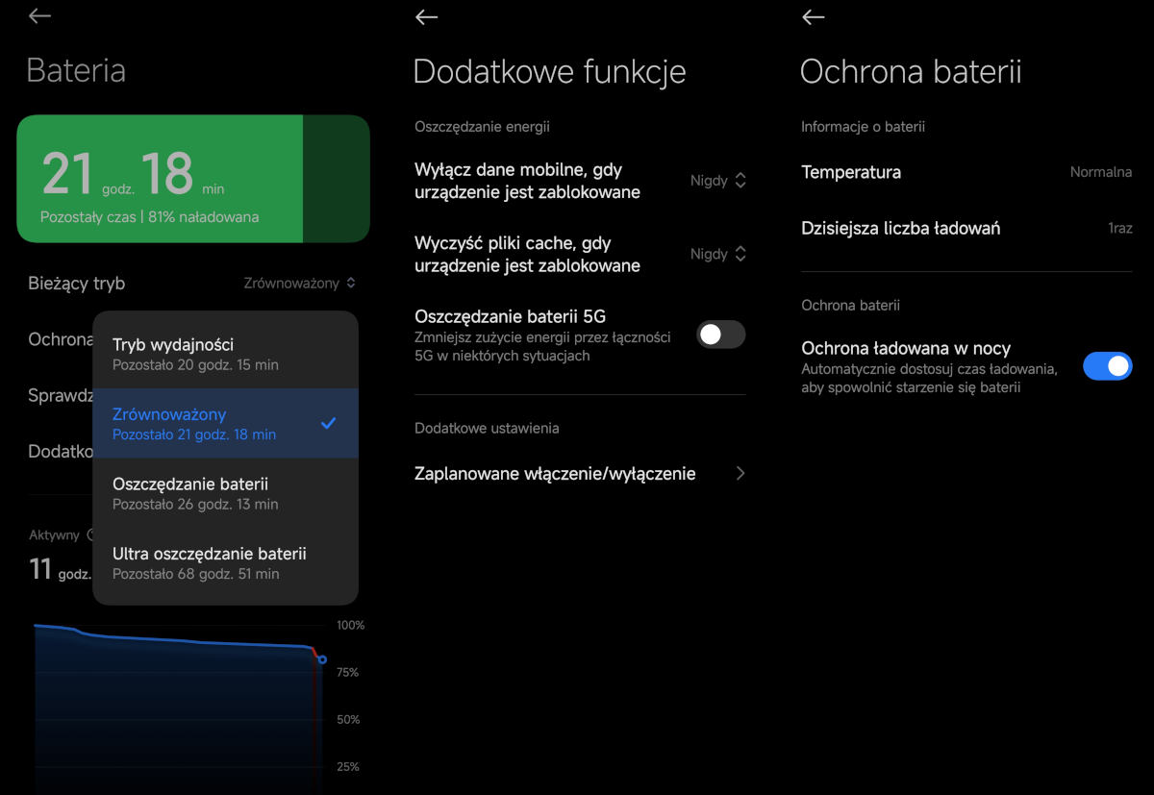Screen dimensions: 1154x795
Task: Open Zaplanowane włączenie/wyłączenie settings
Action: tap(577, 473)
